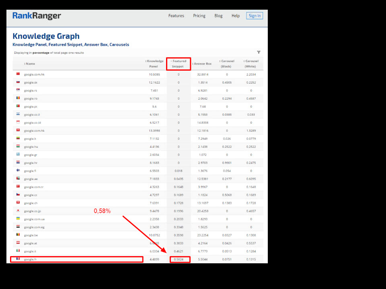Select the google.fr row name
386x289 pixels.
point(30,259)
